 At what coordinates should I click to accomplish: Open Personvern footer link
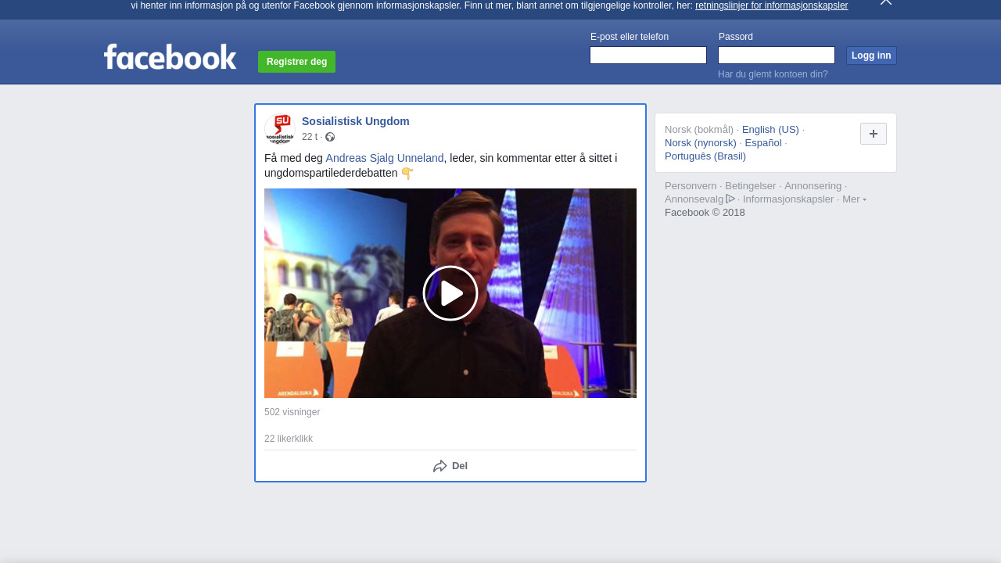click(691, 186)
